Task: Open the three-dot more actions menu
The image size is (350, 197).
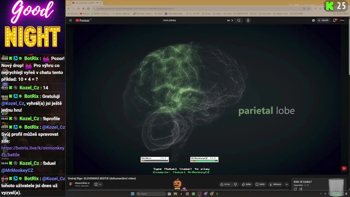Action: [x=287, y=184]
